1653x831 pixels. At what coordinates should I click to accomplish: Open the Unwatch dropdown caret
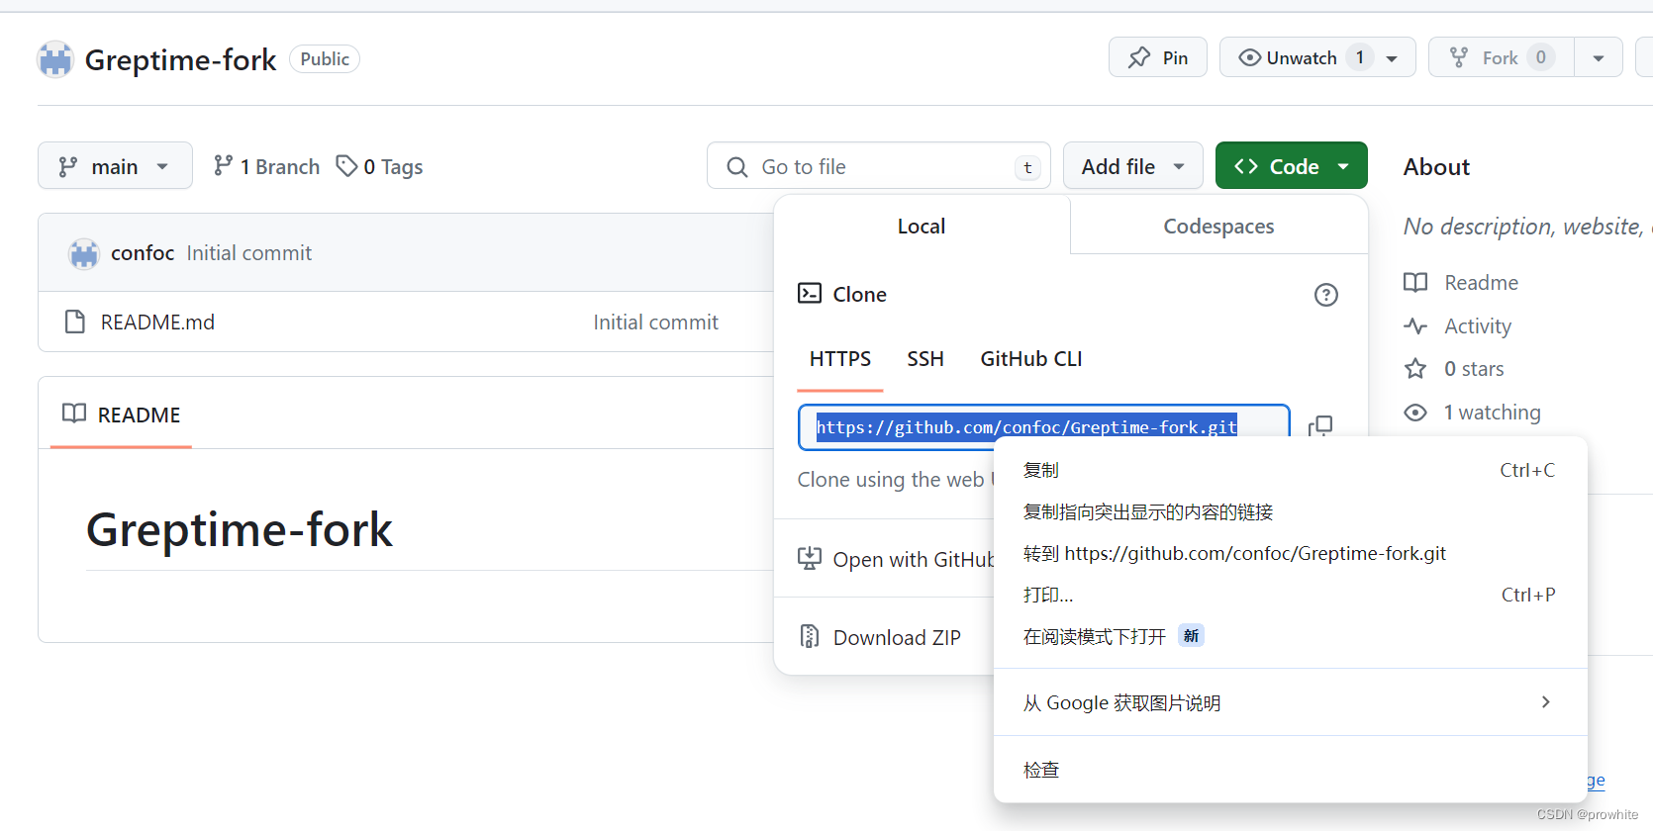coord(1393,58)
